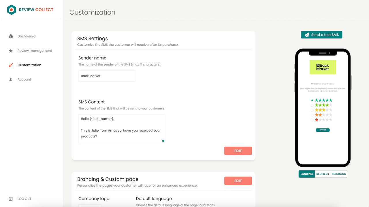The width and height of the screenshot is (369, 207).
Task: Switch preview to REDIRECT tab
Action: point(323,174)
